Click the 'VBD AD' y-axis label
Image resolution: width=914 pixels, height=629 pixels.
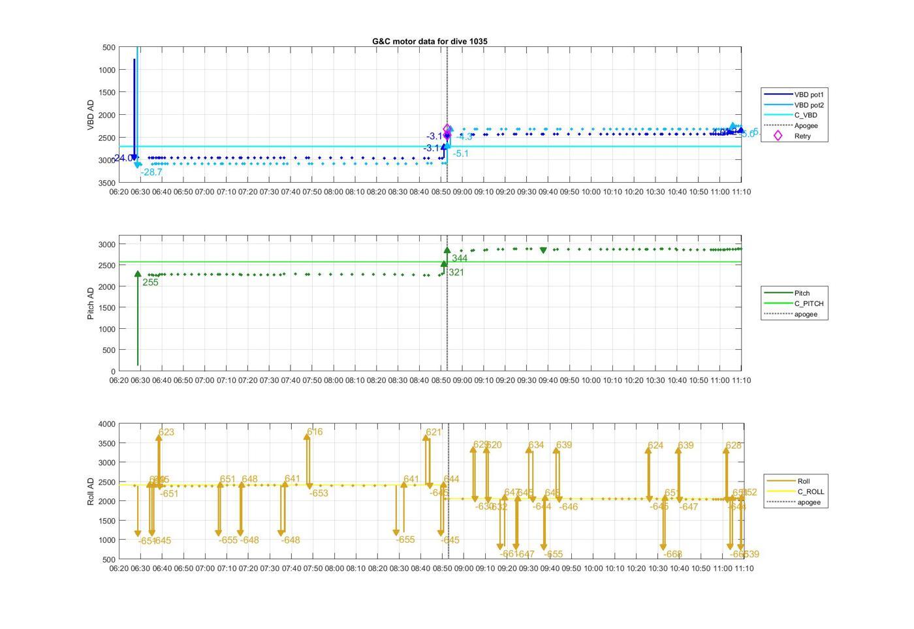click(x=91, y=115)
